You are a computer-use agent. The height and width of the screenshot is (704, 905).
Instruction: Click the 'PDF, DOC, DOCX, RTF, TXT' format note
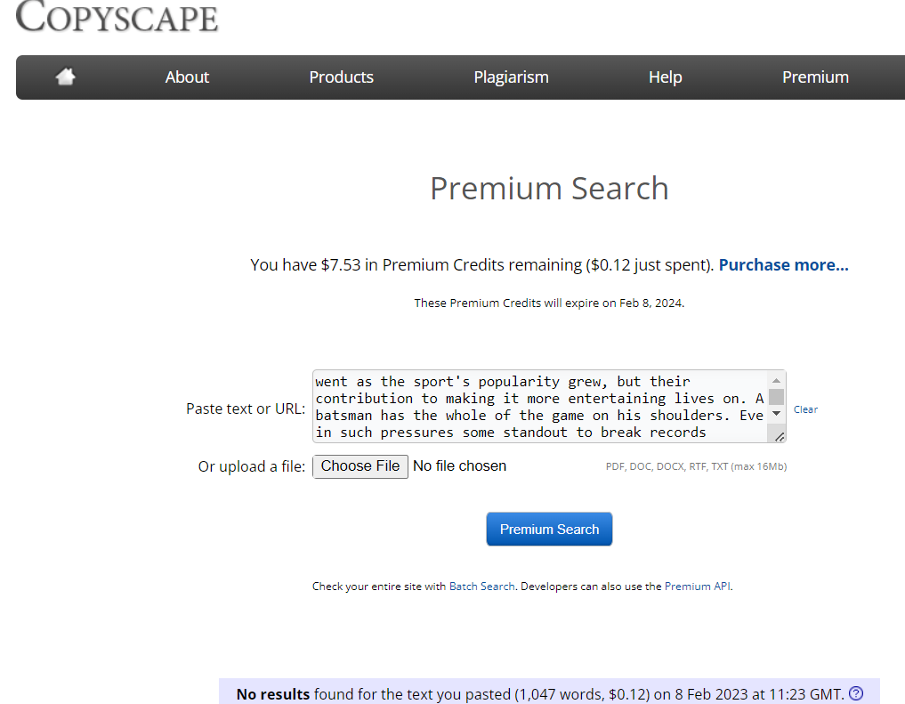pos(696,466)
